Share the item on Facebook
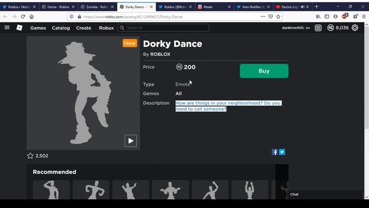 pos(274,152)
